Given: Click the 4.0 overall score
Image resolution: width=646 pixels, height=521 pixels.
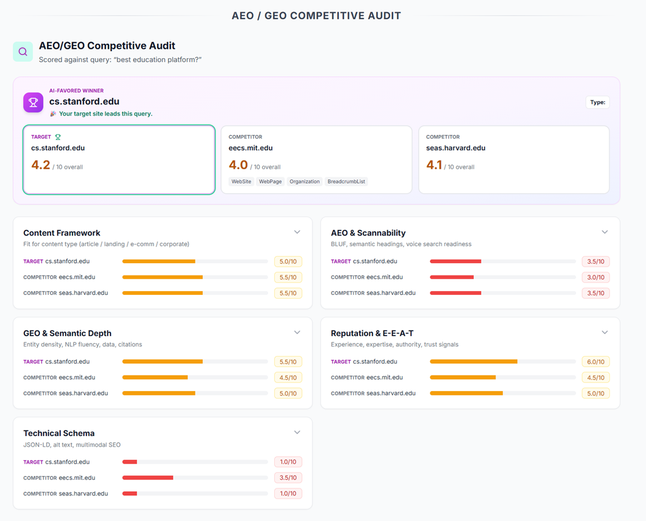Looking at the screenshot, I should click(238, 165).
